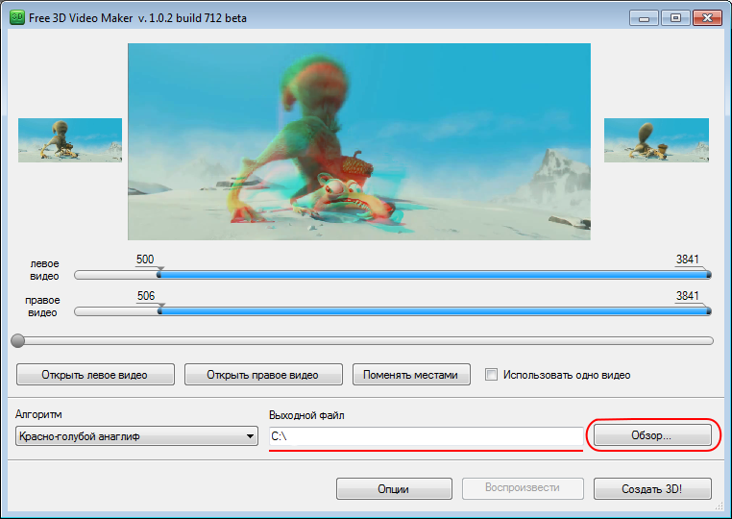Viewport: 732px width, 519px height.
Task: Enable the 'Использовать одно видео' checkbox
Action: (x=491, y=375)
